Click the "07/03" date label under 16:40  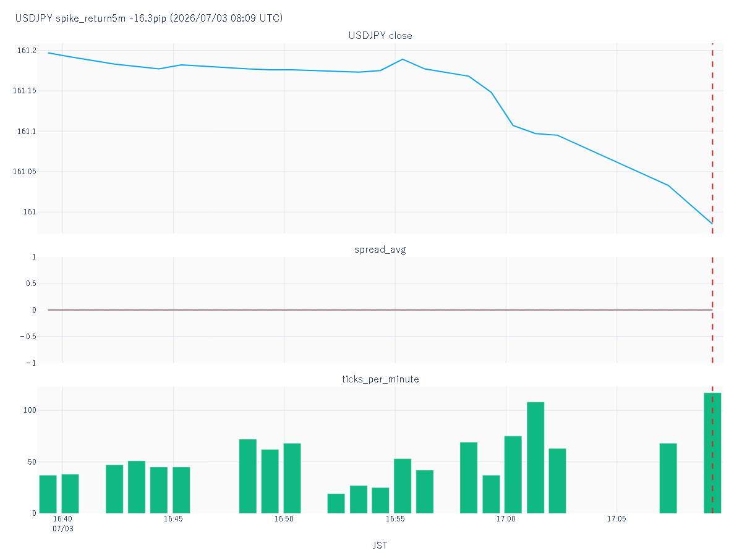pyautogui.click(x=62, y=529)
